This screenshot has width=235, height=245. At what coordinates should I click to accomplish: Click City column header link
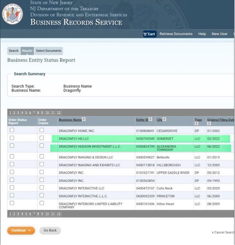click(159, 120)
